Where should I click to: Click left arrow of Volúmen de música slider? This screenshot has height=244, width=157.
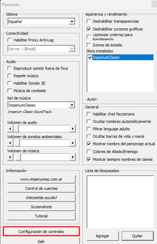tap(10, 157)
